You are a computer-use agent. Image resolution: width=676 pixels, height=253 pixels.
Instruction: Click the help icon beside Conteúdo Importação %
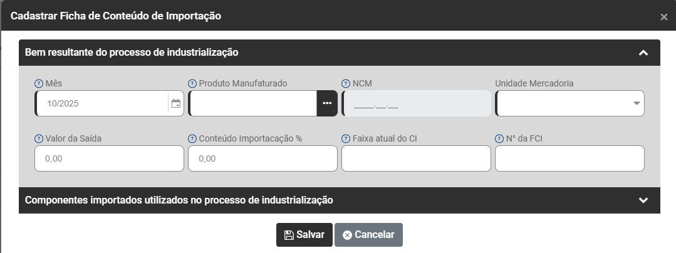coord(192,138)
